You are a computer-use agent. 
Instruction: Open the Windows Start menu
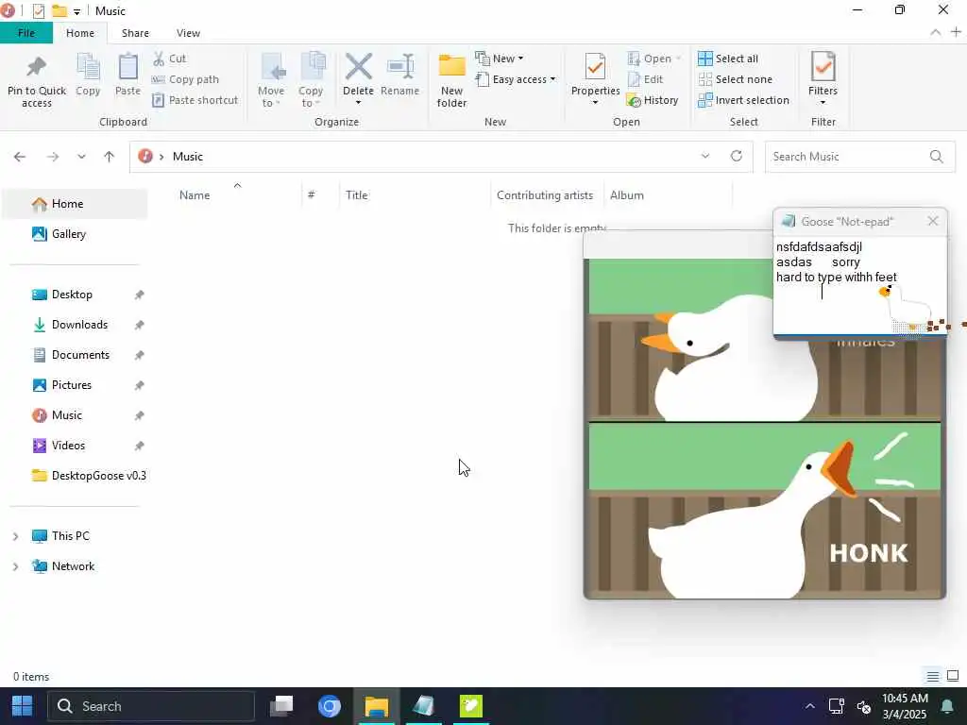22,706
